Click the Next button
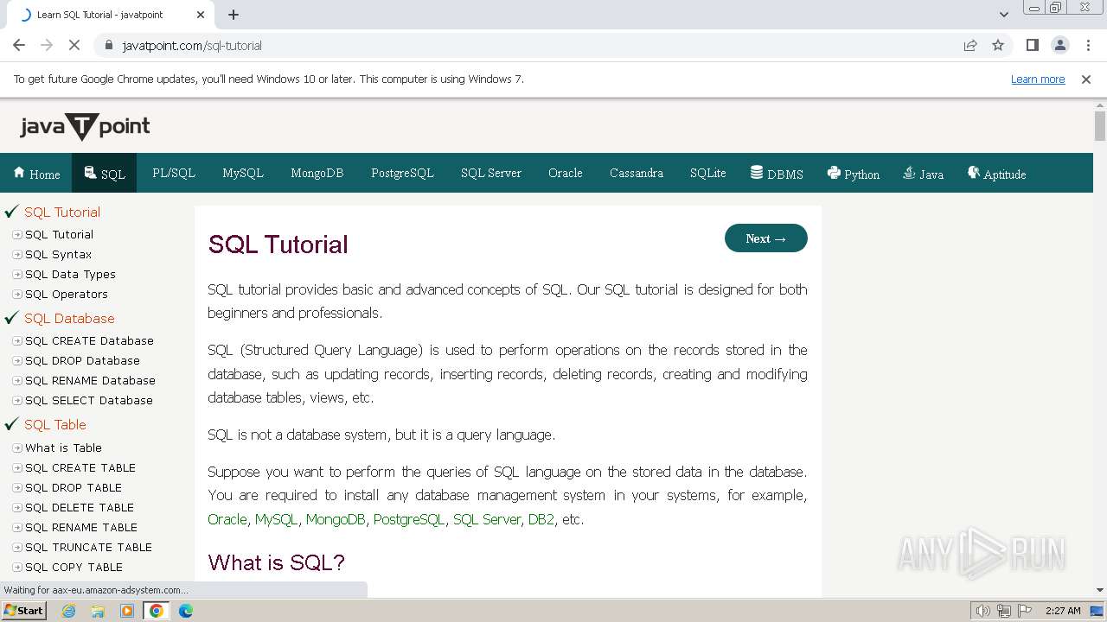This screenshot has width=1107, height=622. click(x=766, y=238)
